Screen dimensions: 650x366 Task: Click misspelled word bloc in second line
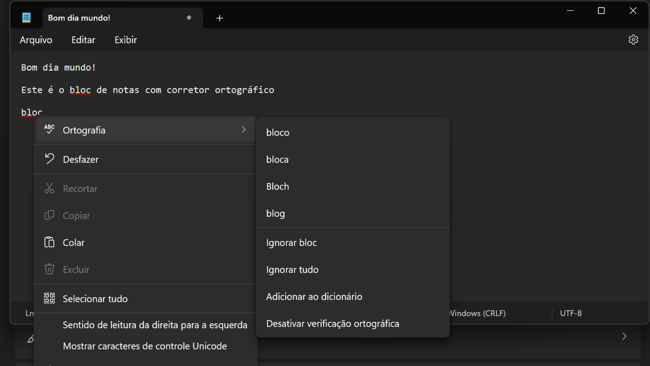[x=80, y=90]
